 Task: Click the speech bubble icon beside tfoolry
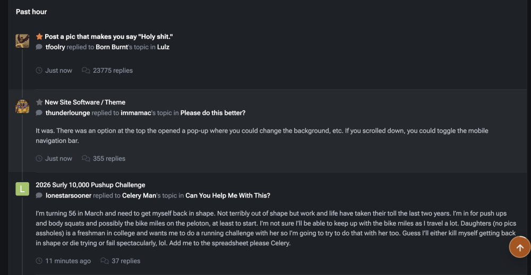[x=39, y=47]
